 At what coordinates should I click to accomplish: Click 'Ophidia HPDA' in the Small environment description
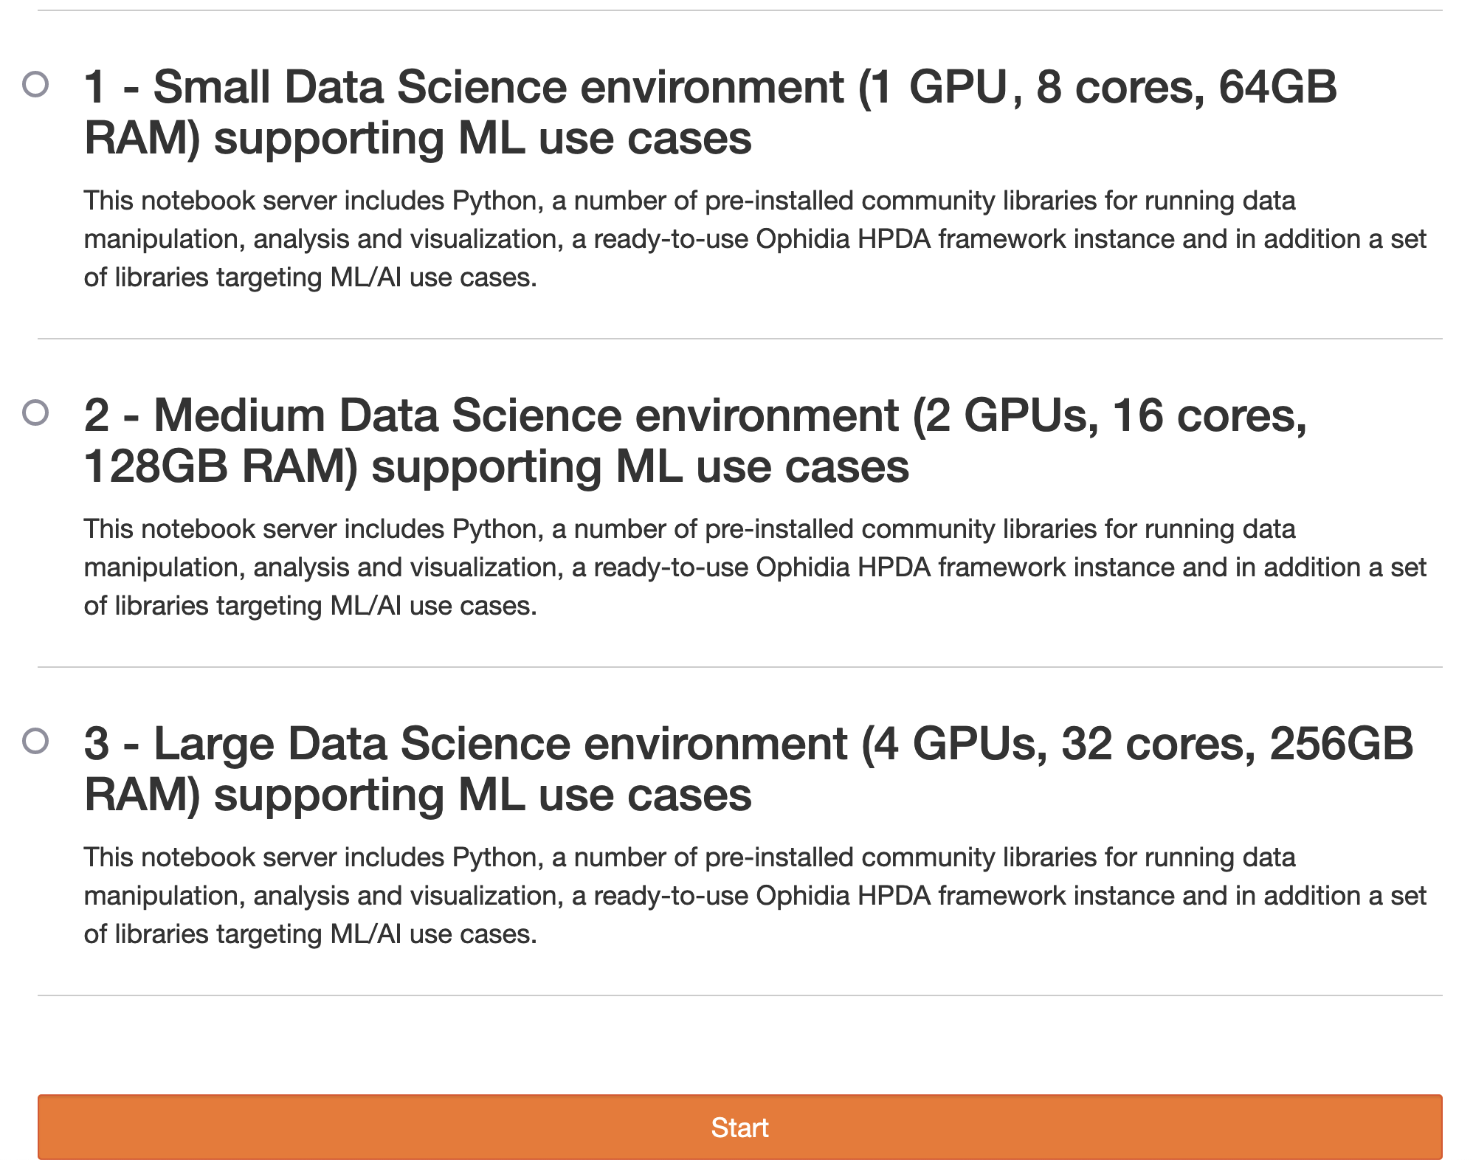click(x=843, y=239)
